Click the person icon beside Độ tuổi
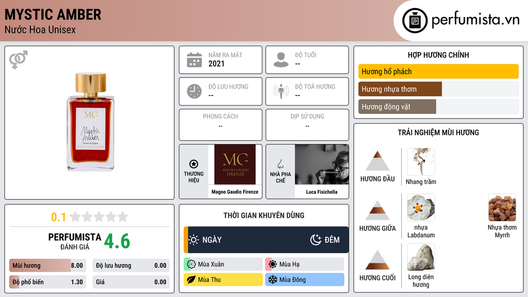Screen dimensions: 528x297 [281, 60]
